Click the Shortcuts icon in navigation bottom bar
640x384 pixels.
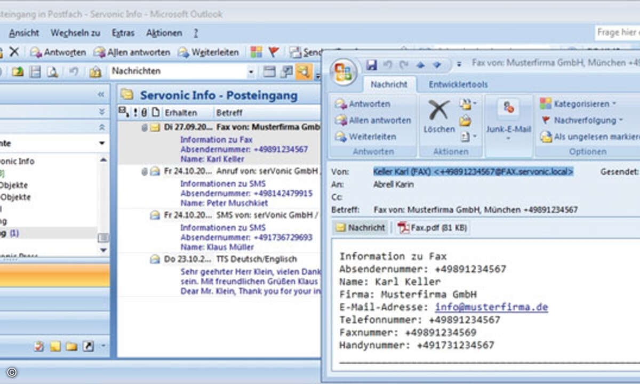(88, 347)
